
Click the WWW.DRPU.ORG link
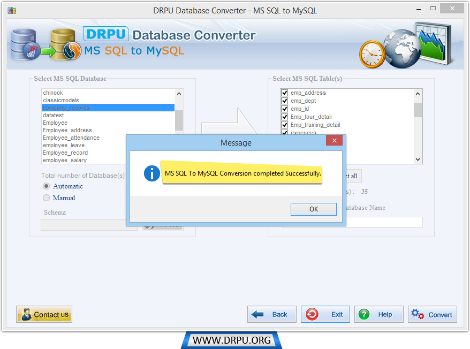click(231, 340)
